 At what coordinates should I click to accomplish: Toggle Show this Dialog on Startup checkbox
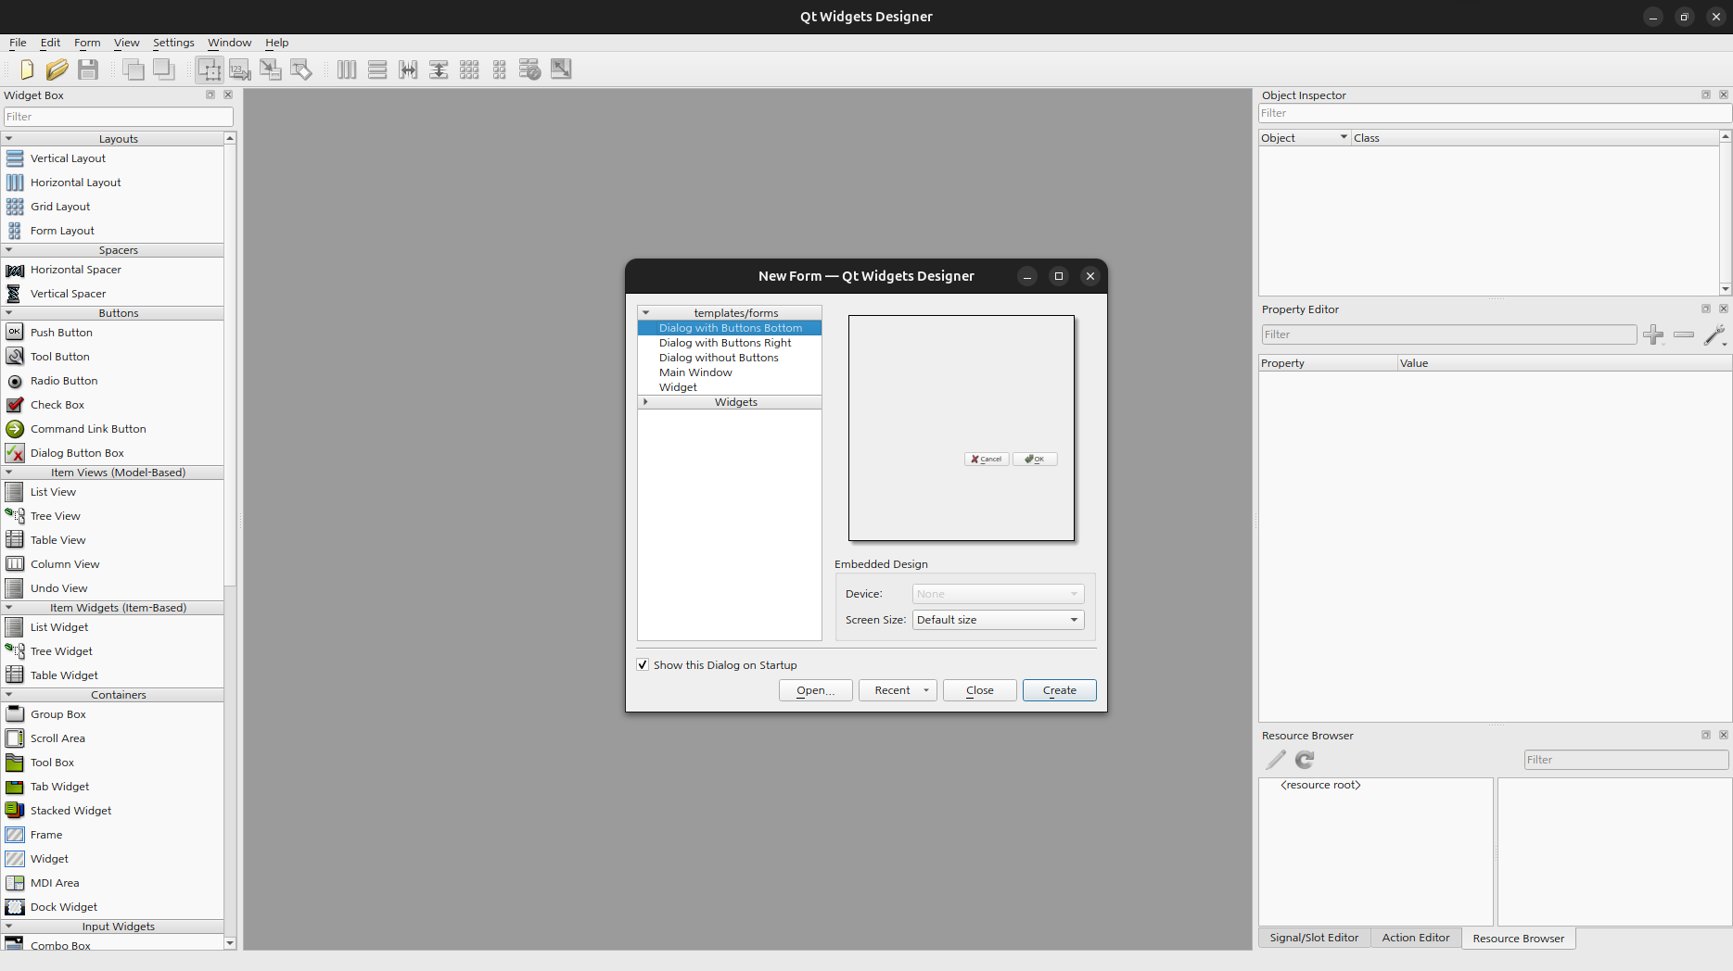pos(643,665)
